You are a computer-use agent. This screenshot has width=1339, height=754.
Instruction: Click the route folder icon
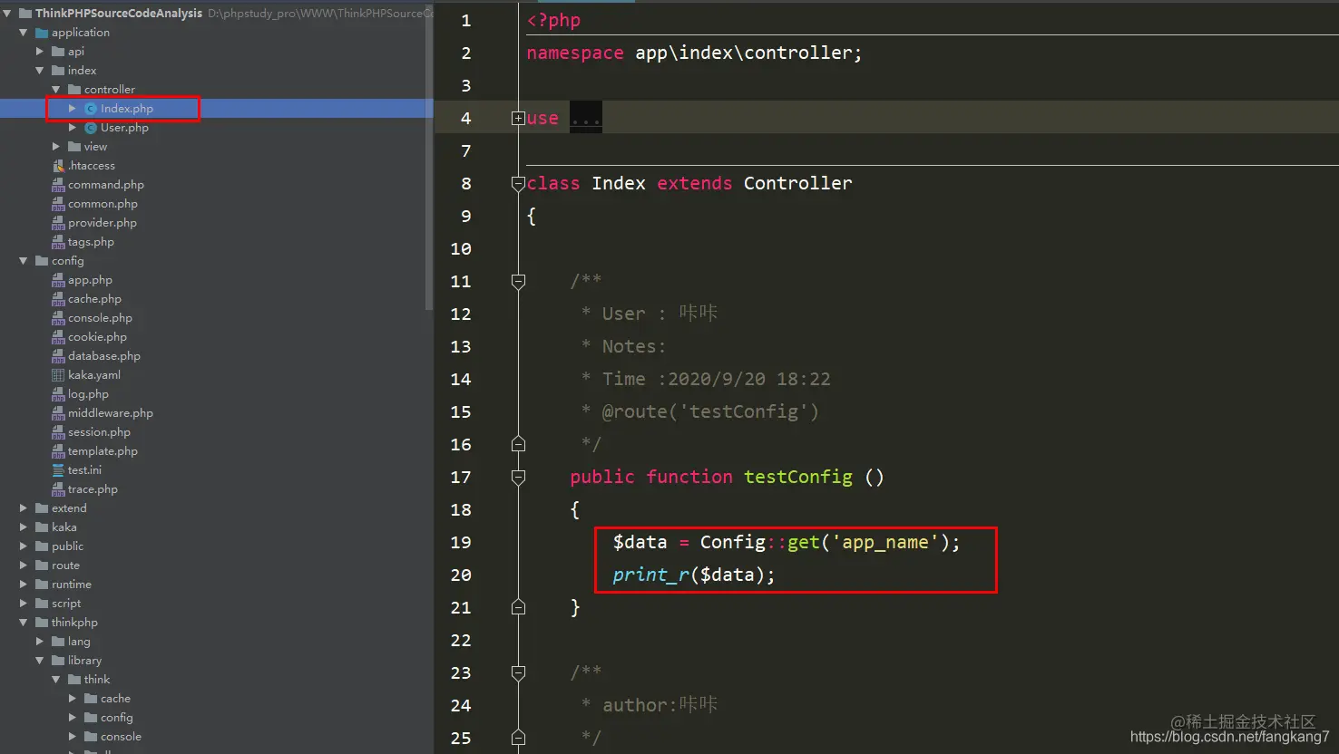click(x=42, y=565)
